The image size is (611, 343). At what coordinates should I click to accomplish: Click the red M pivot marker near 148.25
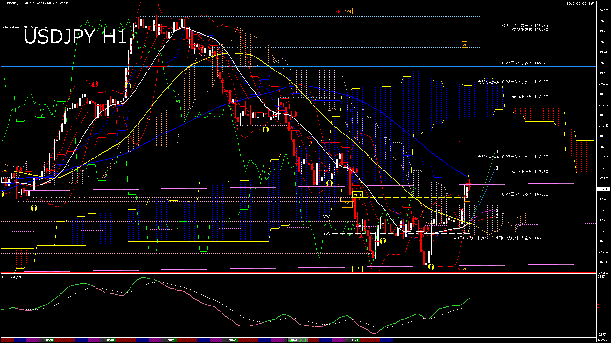click(459, 141)
